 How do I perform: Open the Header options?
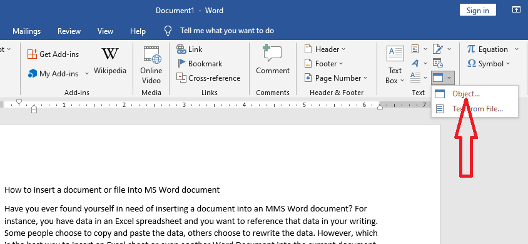[x=325, y=49]
